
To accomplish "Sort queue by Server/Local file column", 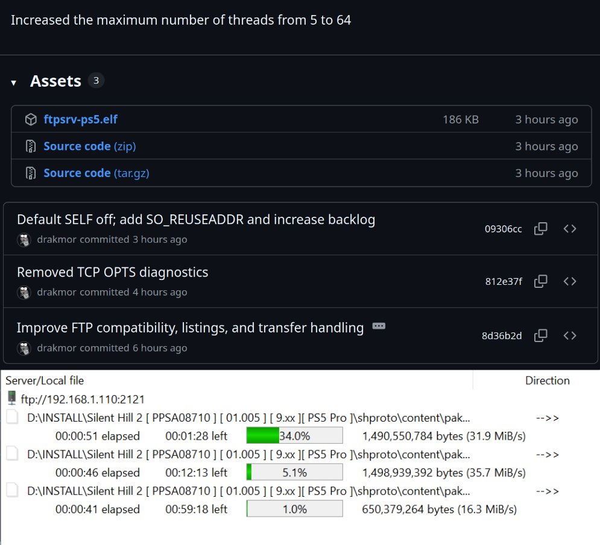I will point(45,381).
